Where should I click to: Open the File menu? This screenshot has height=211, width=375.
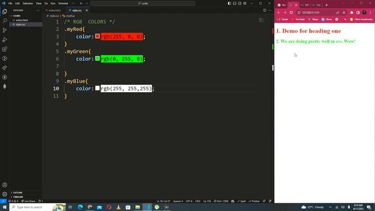click(x=10, y=4)
